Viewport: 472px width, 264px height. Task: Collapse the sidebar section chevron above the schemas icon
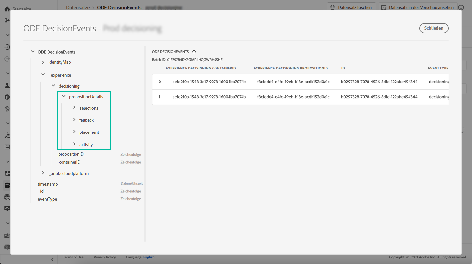tap(8, 161)
